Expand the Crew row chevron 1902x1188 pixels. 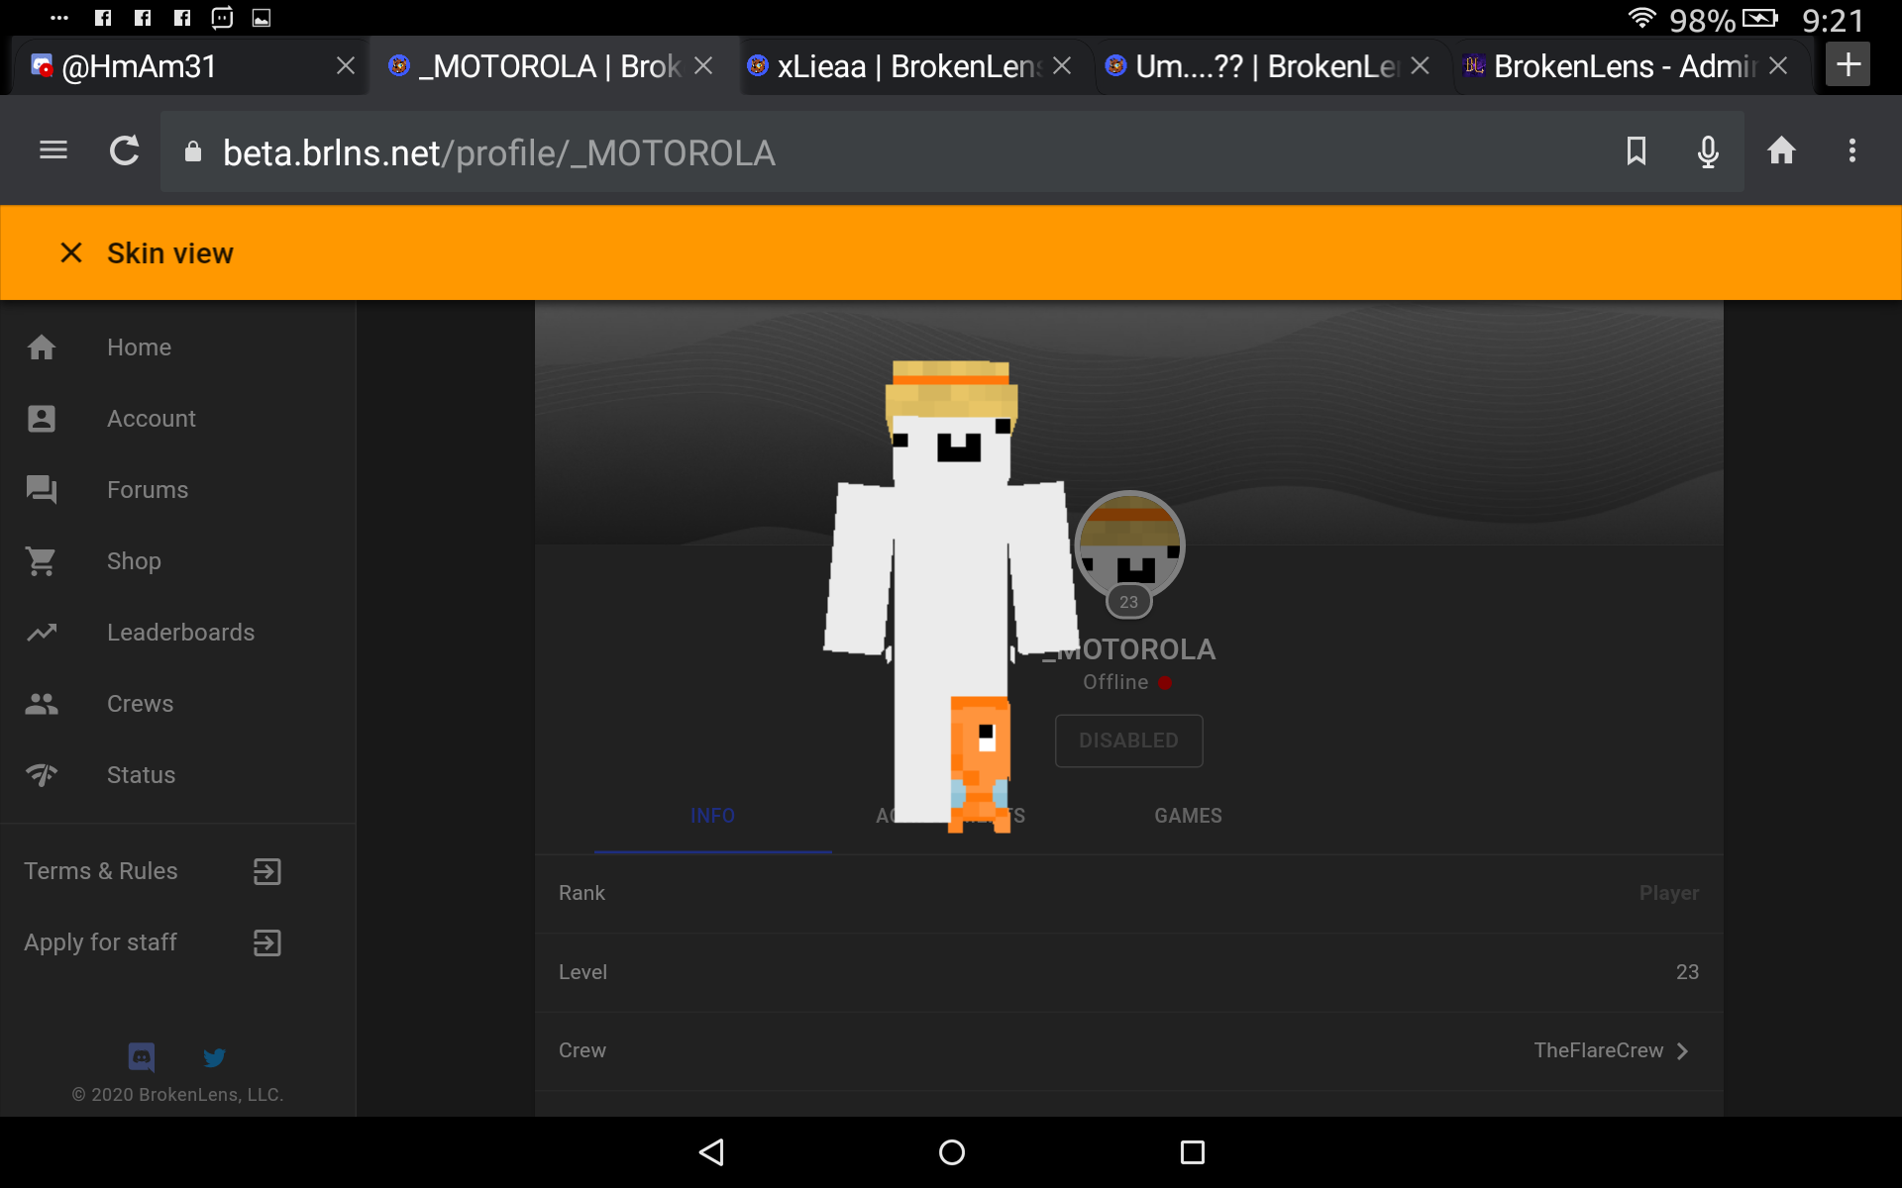pos(1682,1051)
